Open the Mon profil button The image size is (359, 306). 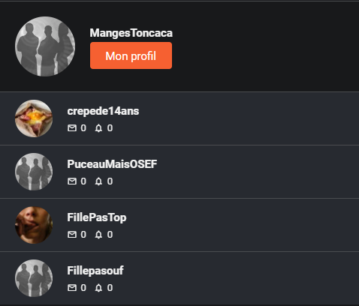tap(131, 55)
